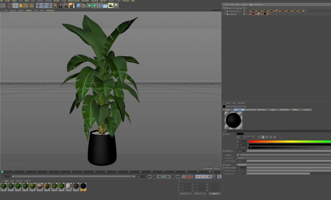Select the top plant object in tree
Viewport: 331px width, 200px height.
click(x=234, y=8)
